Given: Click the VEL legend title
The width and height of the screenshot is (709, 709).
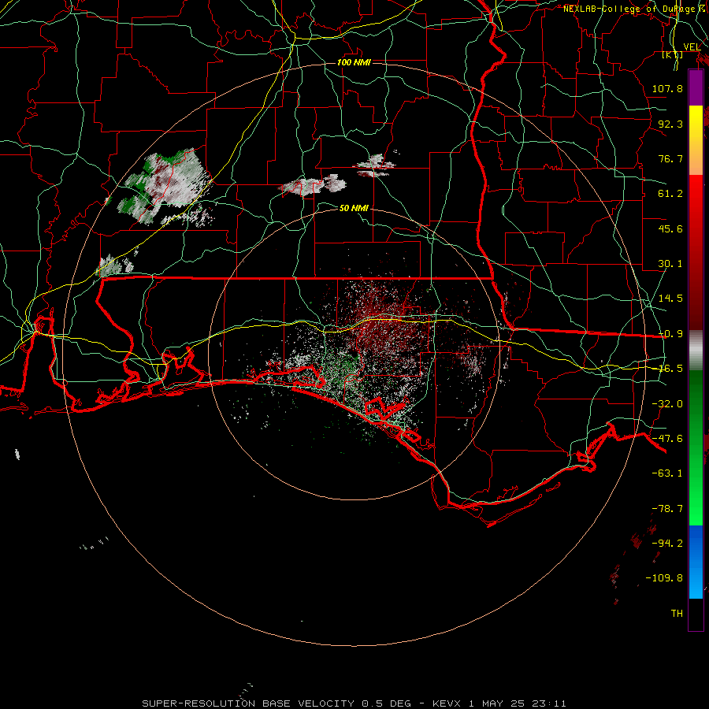Looking at the screenshot, I should (x=692, y=46).
